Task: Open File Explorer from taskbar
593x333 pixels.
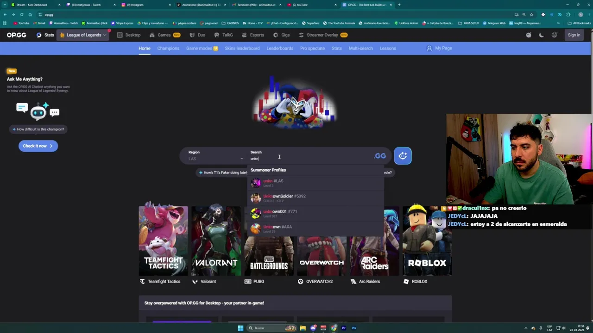Action: [x=303, y=328]
